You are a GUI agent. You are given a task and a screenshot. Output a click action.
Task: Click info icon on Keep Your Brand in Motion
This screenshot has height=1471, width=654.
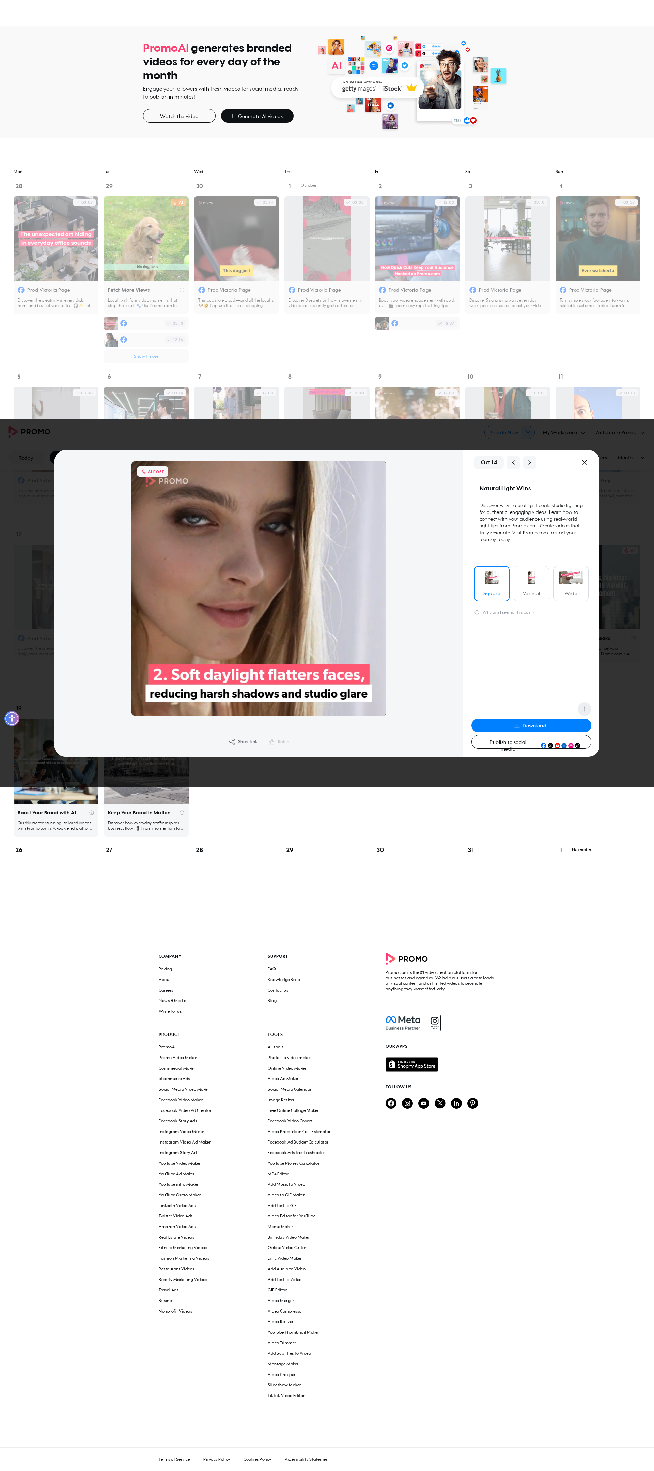point(182,813)
